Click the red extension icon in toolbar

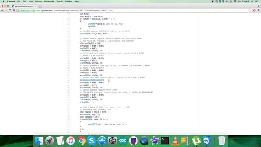point(254,11)
